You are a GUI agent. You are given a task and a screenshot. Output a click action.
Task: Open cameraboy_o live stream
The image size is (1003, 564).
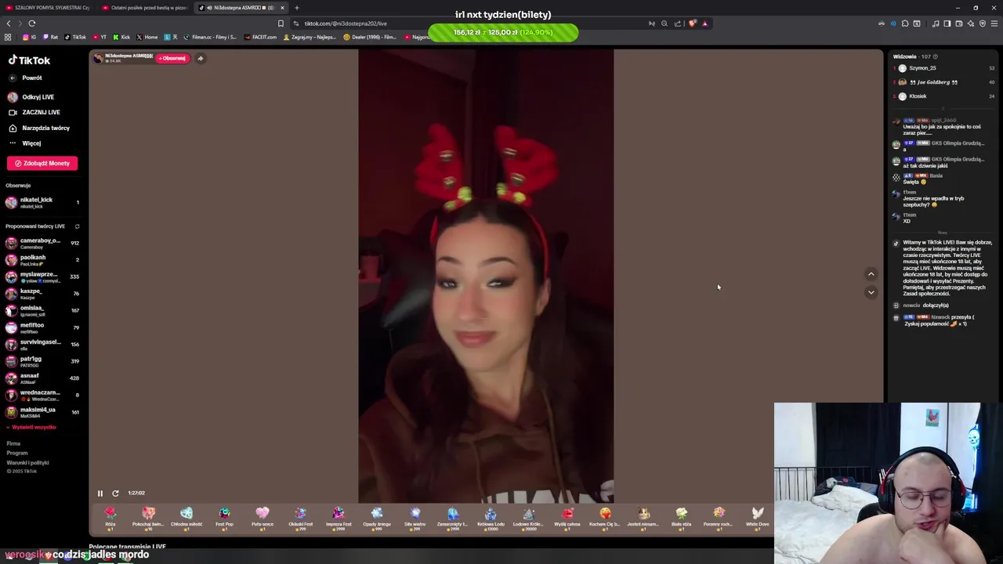(x=42, y=243)
